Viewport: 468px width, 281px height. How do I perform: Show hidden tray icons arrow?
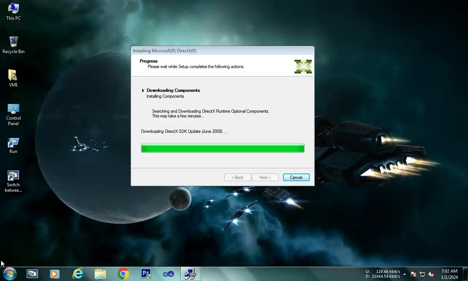(404, 274)
